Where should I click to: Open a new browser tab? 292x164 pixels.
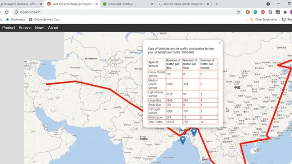217,4
